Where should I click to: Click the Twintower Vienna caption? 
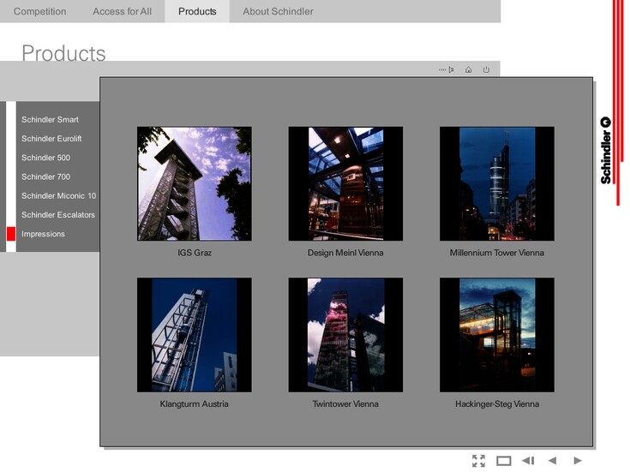coord(345,403)
